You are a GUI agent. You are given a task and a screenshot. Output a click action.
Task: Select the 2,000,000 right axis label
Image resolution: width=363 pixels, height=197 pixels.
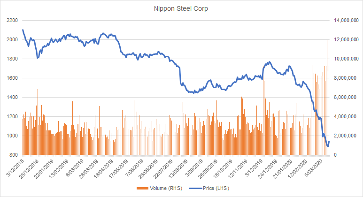click(345, 136)
